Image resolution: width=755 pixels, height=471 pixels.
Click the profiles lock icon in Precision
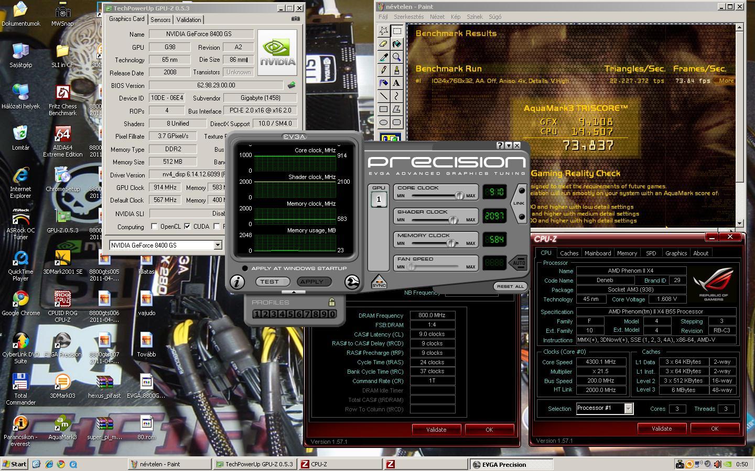point(331,302)
